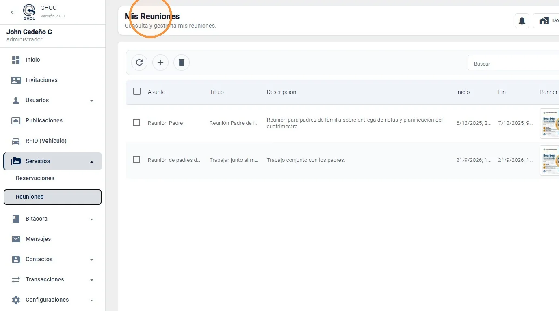
Task: Open the banner thumbnail for Reunión Padre
Action: tap(550, 123)
